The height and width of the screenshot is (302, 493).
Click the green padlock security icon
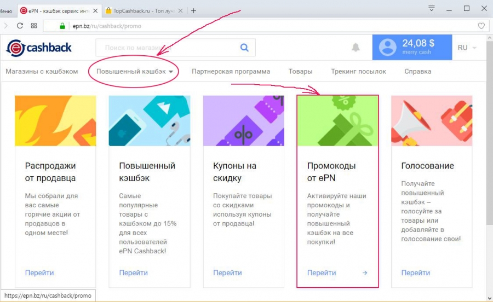coord(62,26)
